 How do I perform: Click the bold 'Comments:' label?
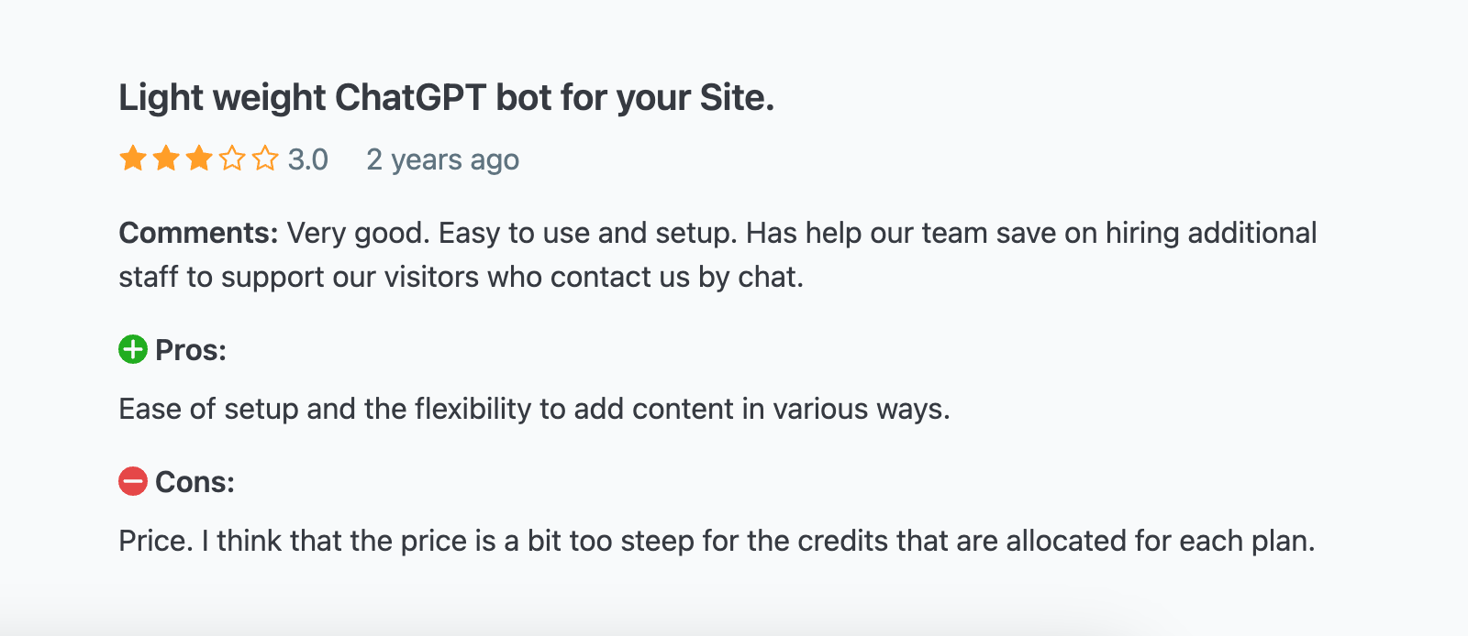(x=198, y=233)
